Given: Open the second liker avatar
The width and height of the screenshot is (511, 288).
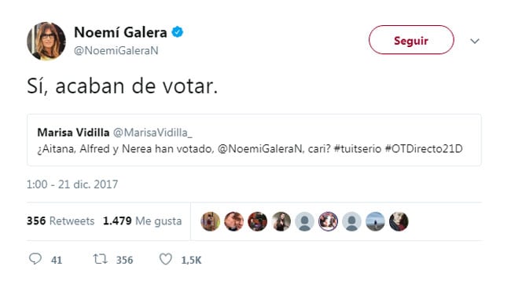Looking at the screenshot, I should point(233,221).
